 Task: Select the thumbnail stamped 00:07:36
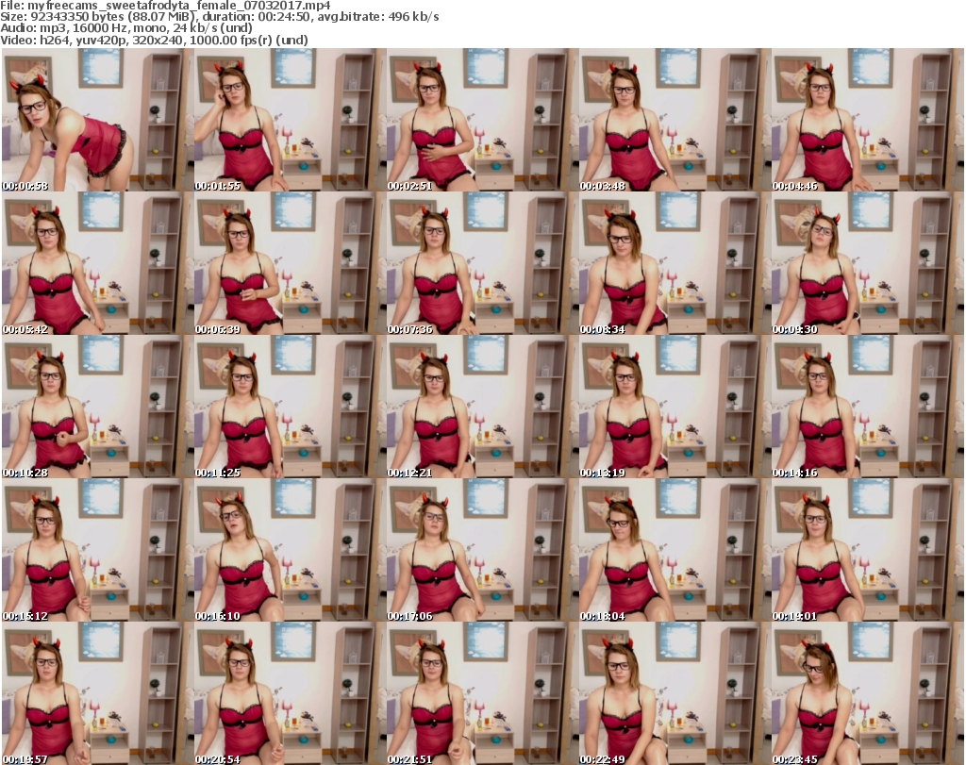(482, 263)
